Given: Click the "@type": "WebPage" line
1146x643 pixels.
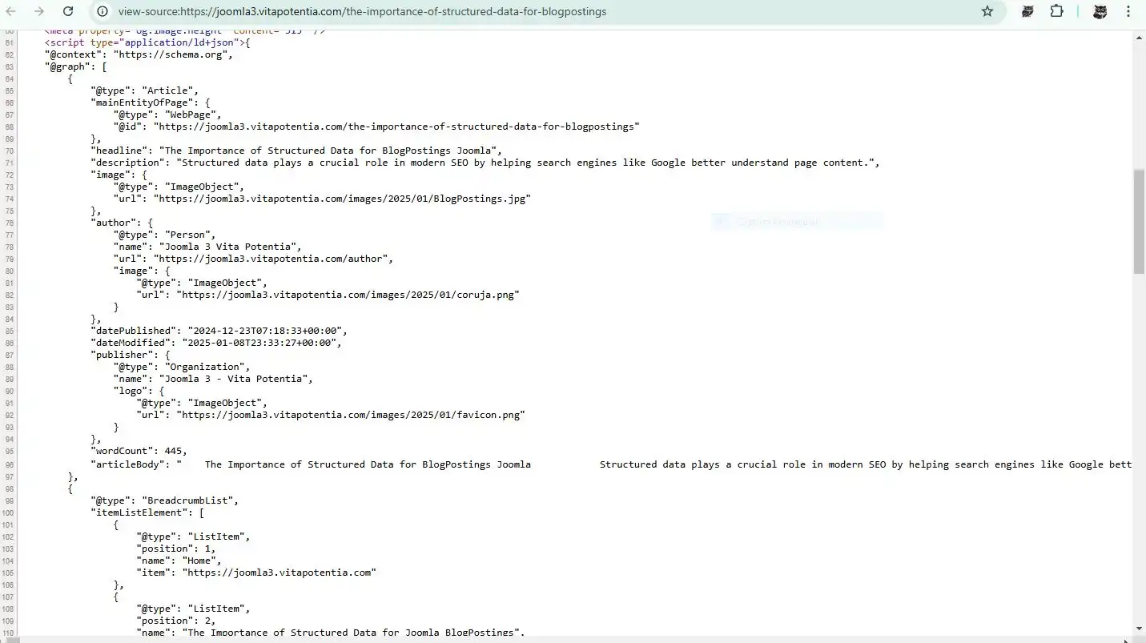Looking at the screenshot, I should 167,115.
